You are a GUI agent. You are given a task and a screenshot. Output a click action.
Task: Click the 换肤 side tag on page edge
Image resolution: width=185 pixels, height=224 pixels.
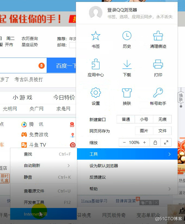pyautogui.click(x=181, y=97)
